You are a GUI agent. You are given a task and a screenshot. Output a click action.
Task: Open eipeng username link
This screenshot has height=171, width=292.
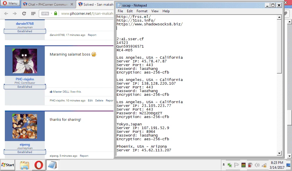[25, 144]
